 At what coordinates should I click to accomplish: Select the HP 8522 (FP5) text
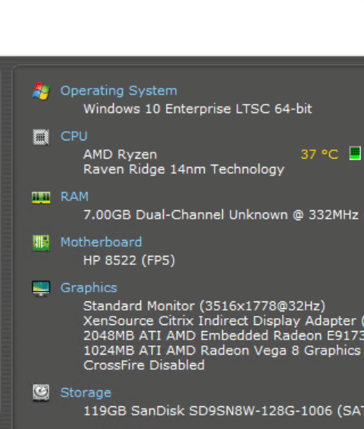point(129,260)
